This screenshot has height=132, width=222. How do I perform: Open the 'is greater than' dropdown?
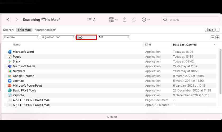(x=58, y=37)
